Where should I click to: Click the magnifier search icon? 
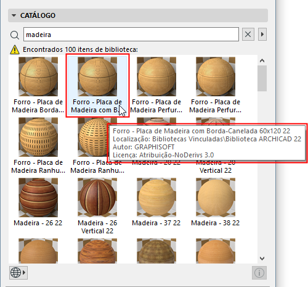tap(15, 35)
